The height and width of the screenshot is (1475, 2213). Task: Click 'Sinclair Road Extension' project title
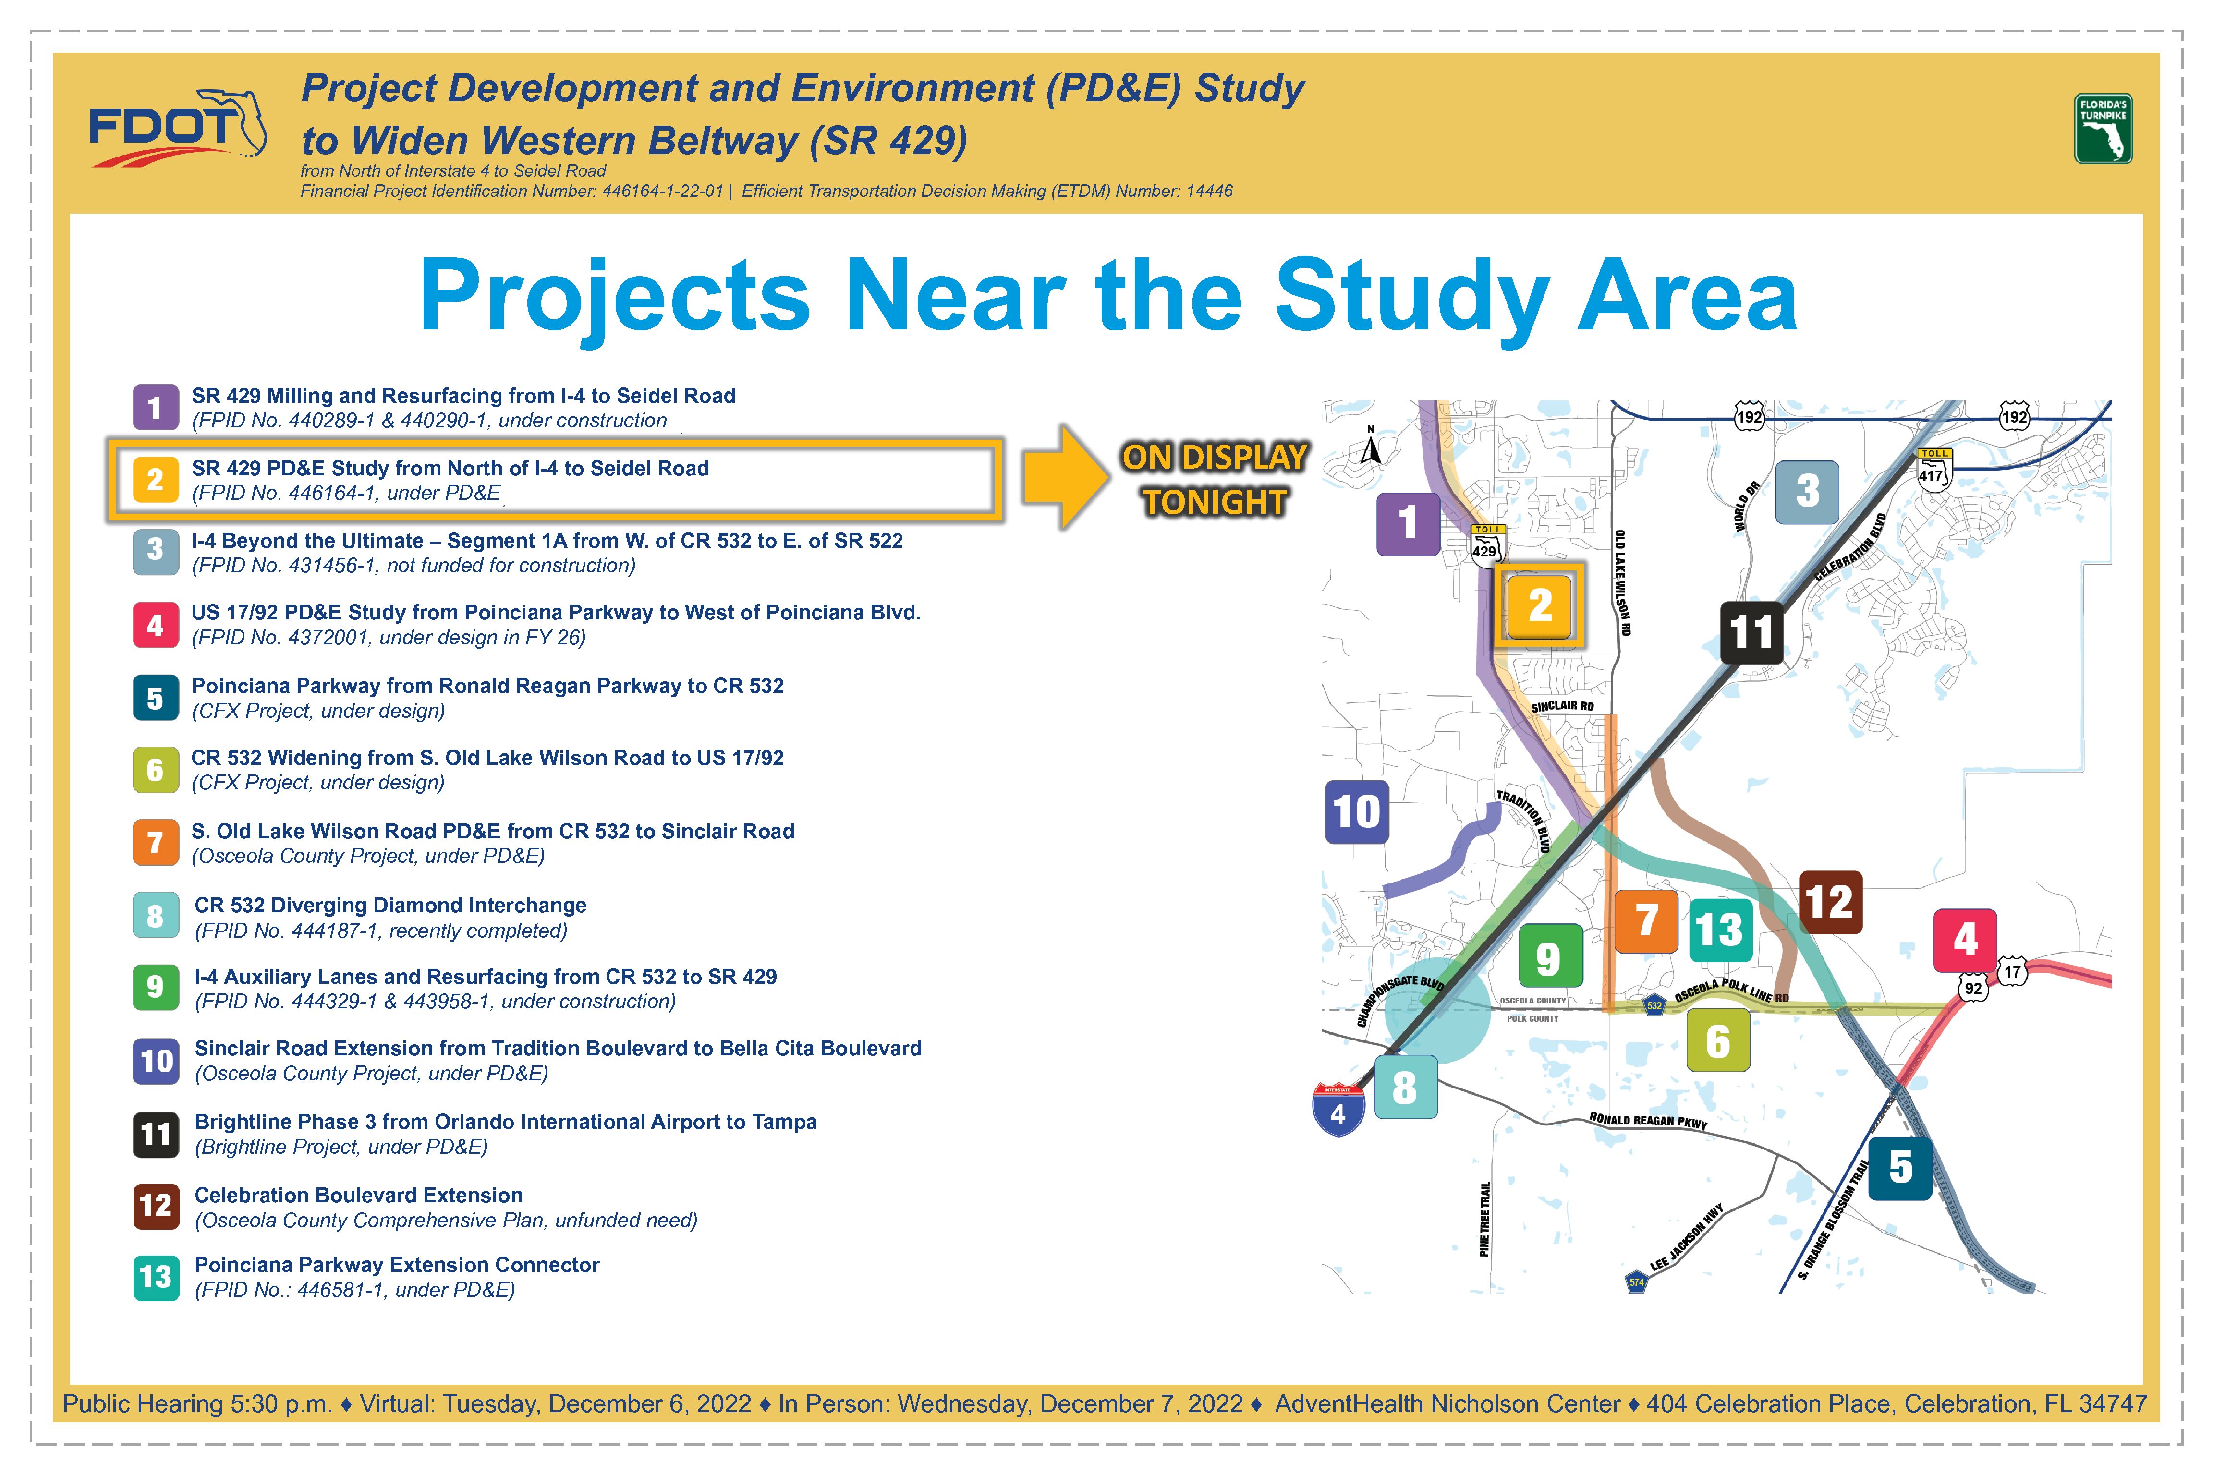coord(558,1048)
